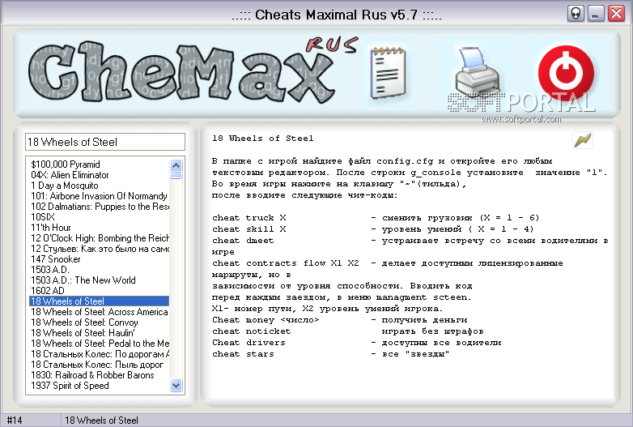Click the CheMax RUS logo

click(192, 71)
